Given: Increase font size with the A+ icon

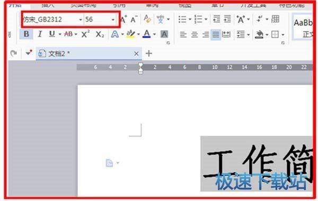Looking at the screenshot, I should (x=123, y=20).
